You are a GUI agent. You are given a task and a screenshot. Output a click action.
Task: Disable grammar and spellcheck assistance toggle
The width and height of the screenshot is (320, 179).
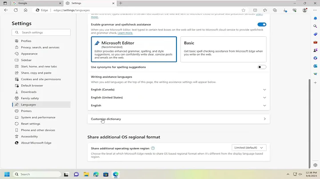[262, 24]
